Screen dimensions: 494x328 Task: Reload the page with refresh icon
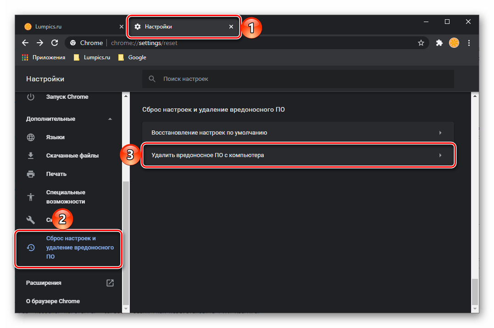[55, 43]
